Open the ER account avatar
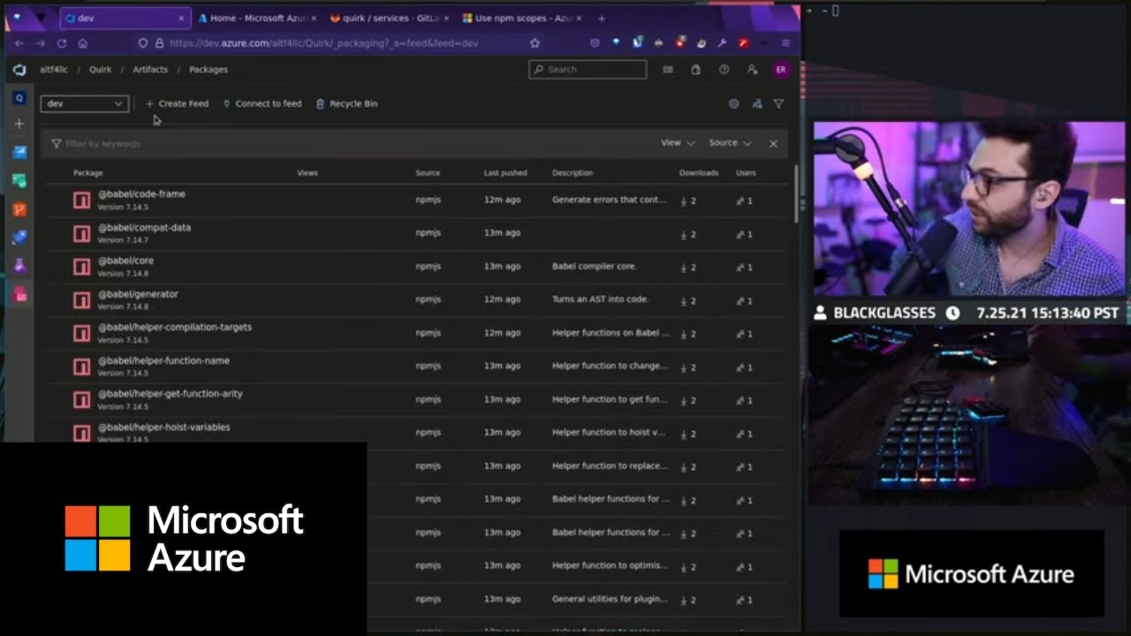1131x636 pixels. [x=780, y=70]
